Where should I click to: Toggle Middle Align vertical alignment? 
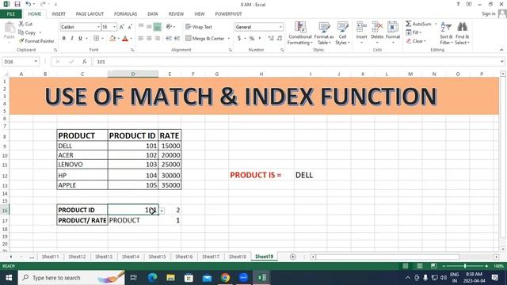[x=149, y=27]
